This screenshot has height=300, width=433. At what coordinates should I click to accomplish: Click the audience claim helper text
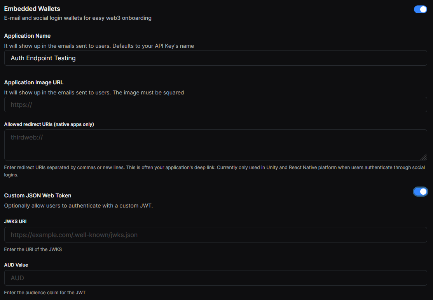tap(45, 292)
